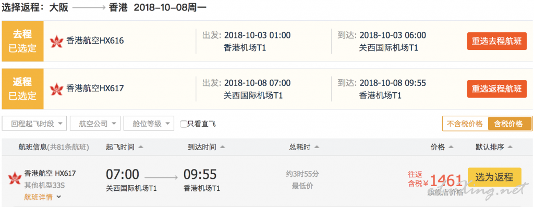Click Hong Kong Airlines logo beside HX616

coord(56,41)
